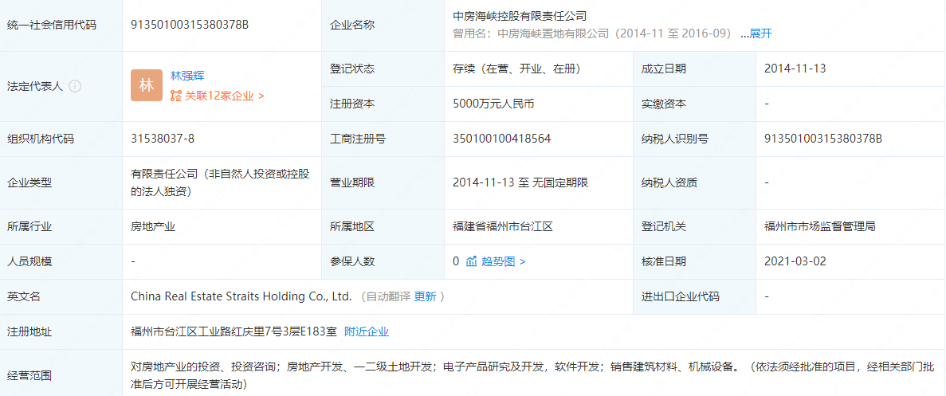The image size is (946, 396).
Task: Click former name 中房海峡置地有限公司 text
Action: 553,33
